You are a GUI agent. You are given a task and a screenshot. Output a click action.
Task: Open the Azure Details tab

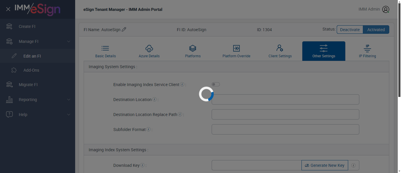149,51
